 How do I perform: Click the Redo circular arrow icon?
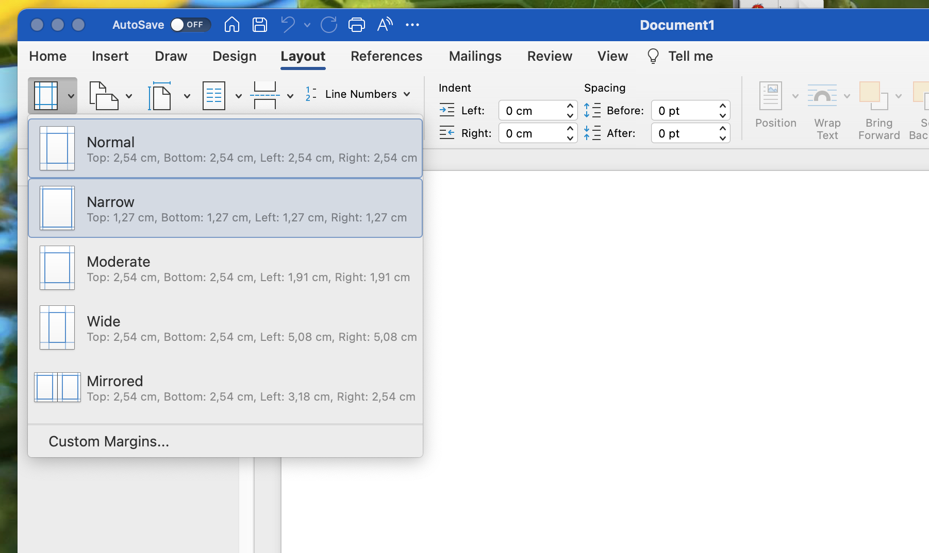[329, 24]
